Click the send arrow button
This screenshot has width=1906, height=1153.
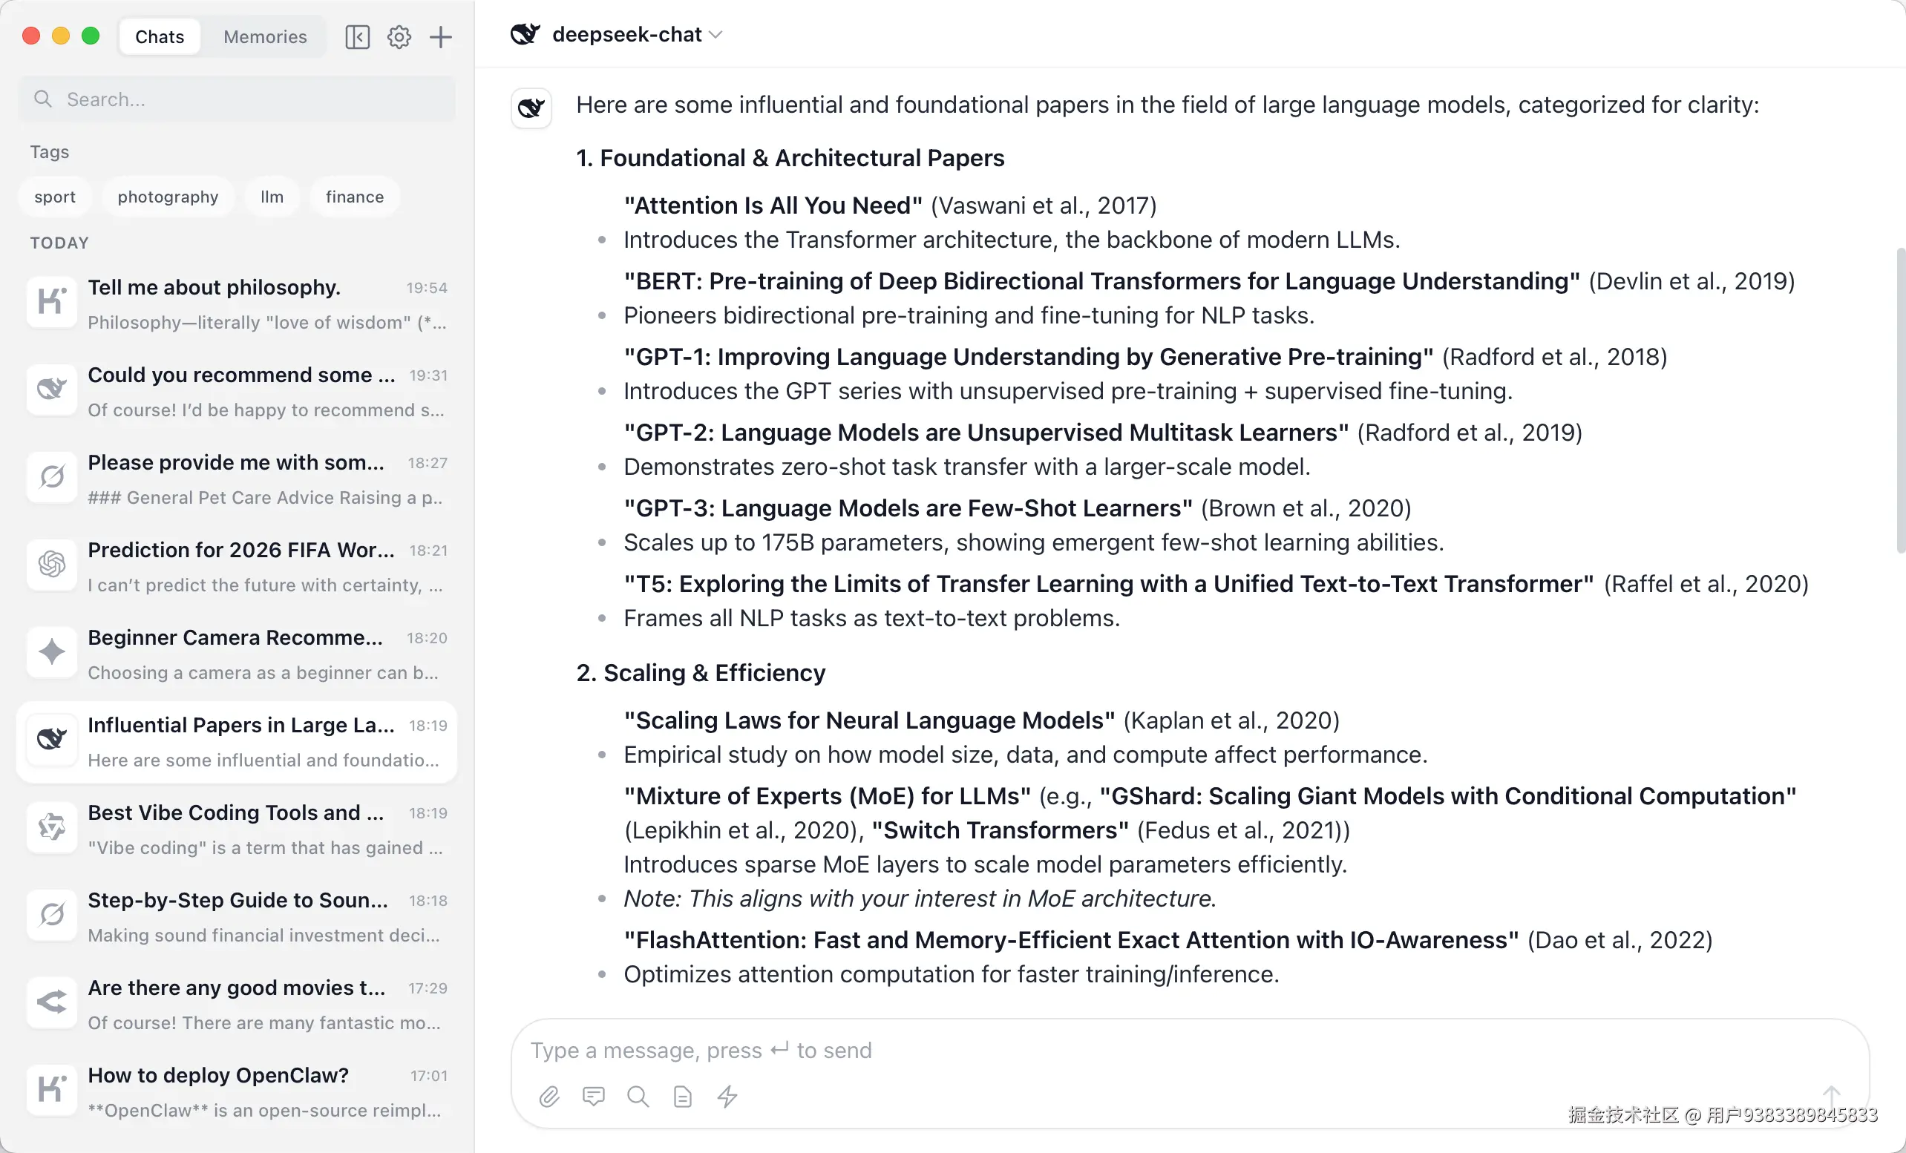click(x=1830, y=1094)
